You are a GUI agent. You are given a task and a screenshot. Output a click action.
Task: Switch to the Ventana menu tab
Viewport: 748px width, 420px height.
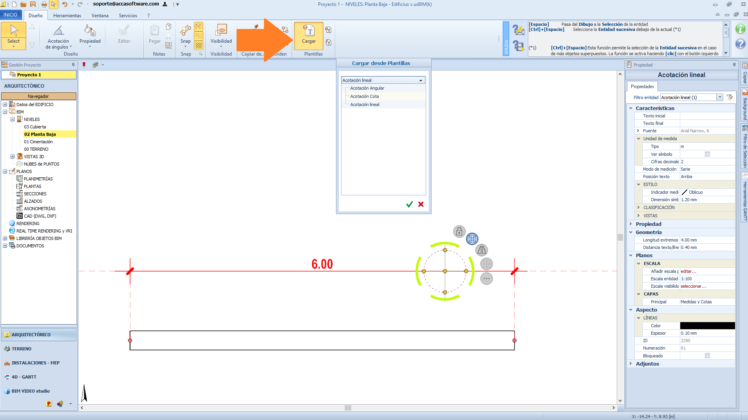[x=100, y=16]
